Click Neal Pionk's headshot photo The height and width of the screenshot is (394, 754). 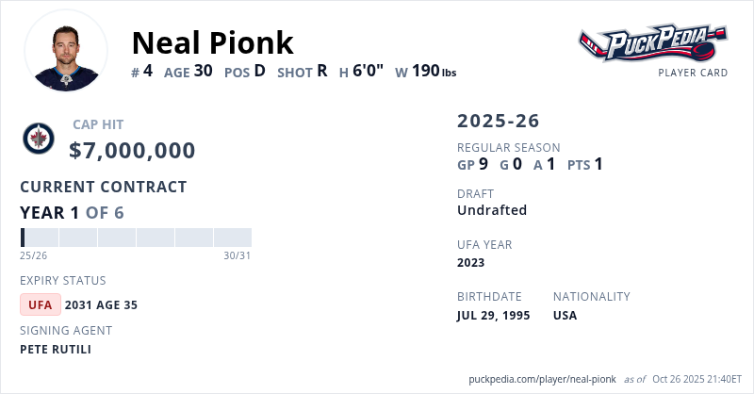66,51
